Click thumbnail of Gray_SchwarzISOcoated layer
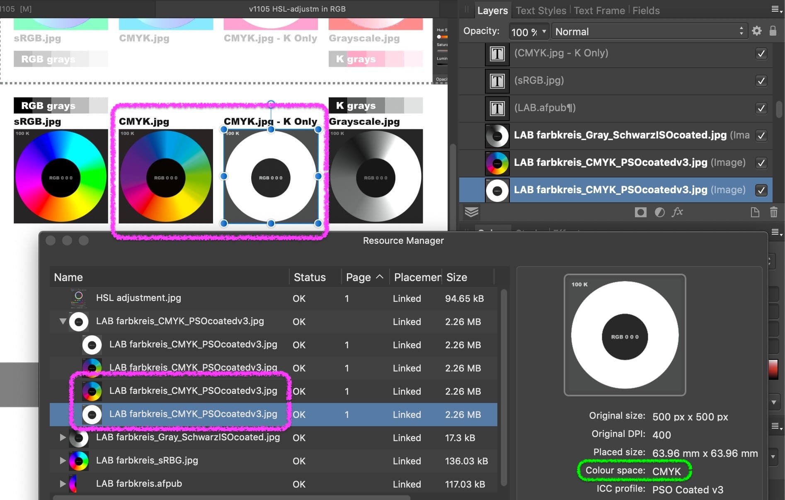Image resolution: width=785 pixels, height=500 pixels. [497, 136]
